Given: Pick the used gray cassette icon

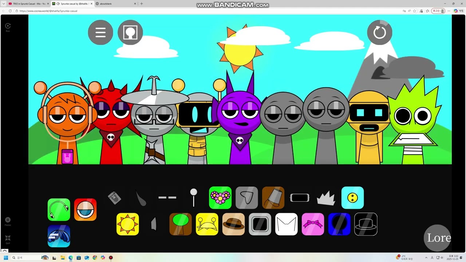Looking at the screenshot, I should pyautogui.click(x=115, y=198).
